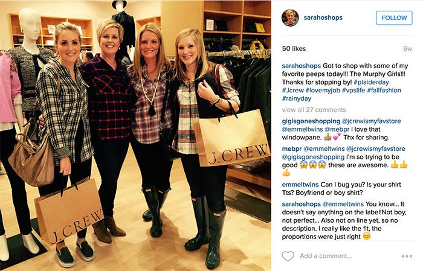Open the #Jcrew hashtag

click(293, 91)
